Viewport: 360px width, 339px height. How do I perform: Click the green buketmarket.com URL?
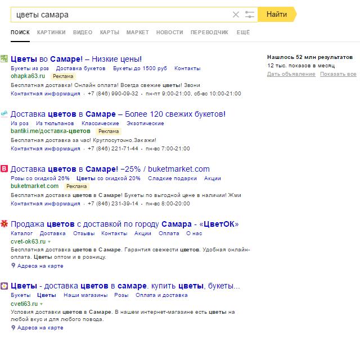point(35,186)
